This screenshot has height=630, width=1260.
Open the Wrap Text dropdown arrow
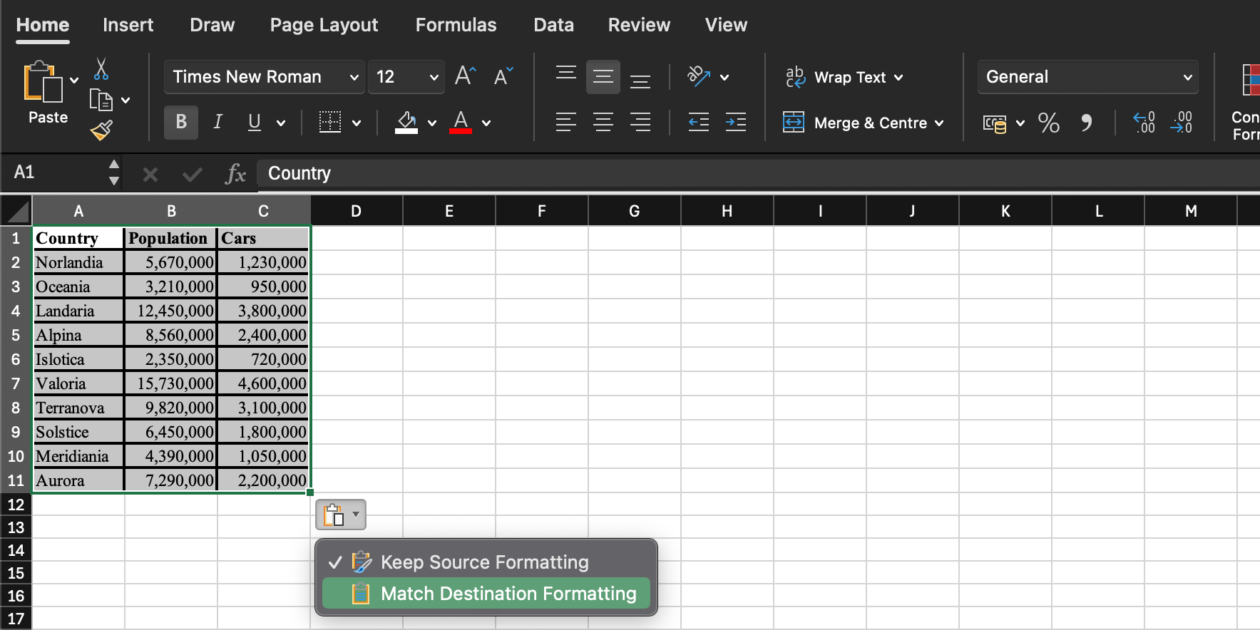pos(898,77)
